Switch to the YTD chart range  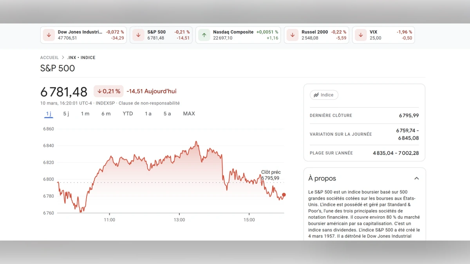coord(128,113)
